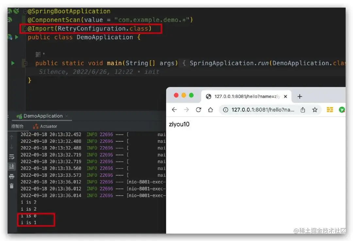Open the browser home page
The width and height of the screenshot is (353, 241).
point(210,110)
